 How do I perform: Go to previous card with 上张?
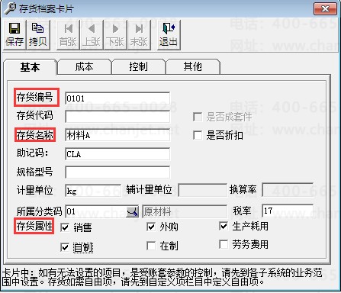click(x=92, y=34)
